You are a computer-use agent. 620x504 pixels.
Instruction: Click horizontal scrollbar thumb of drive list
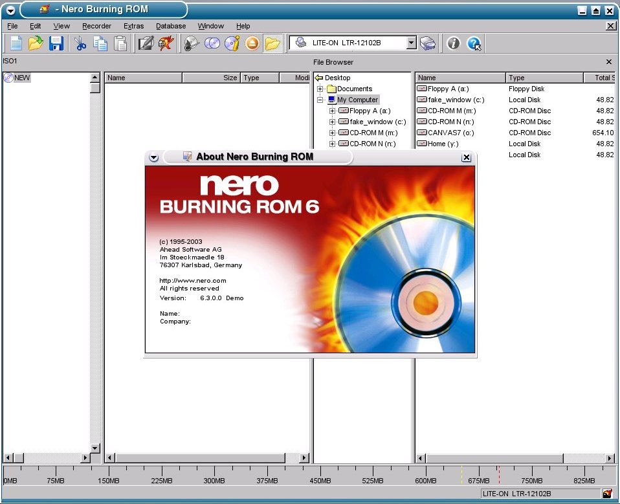click(494, 459)
